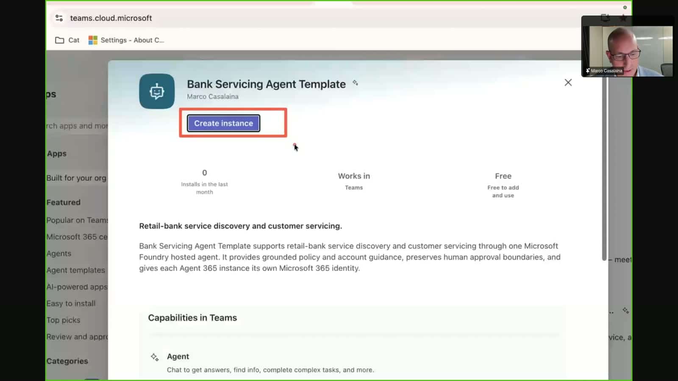
Task: Select Microsoft 365 certified sidebar item
Action: 77,237
